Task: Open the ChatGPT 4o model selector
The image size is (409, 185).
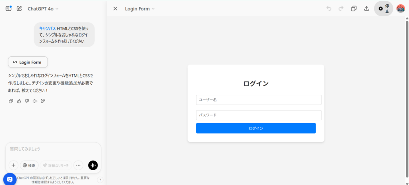Action: pyautogui.click(x=43, y=9)
